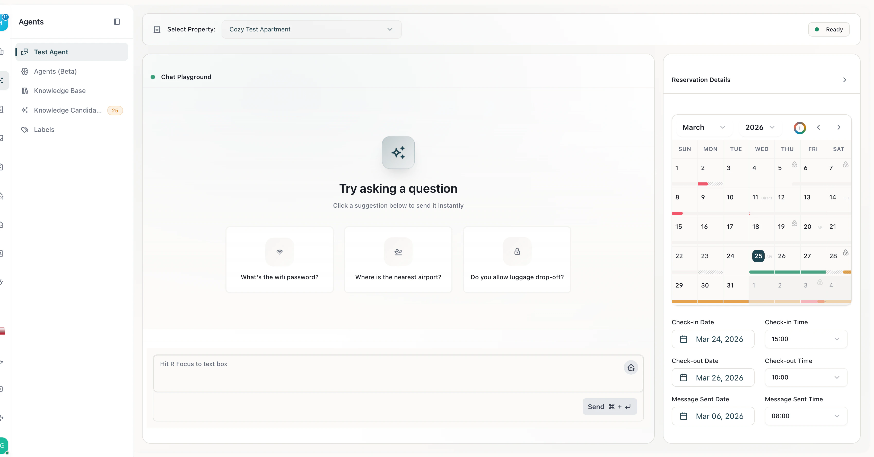Image resolution: width=874 pixels, height=457 pixels.
Task: Open the Labels section in the sidebar
Action: (44, 130)
